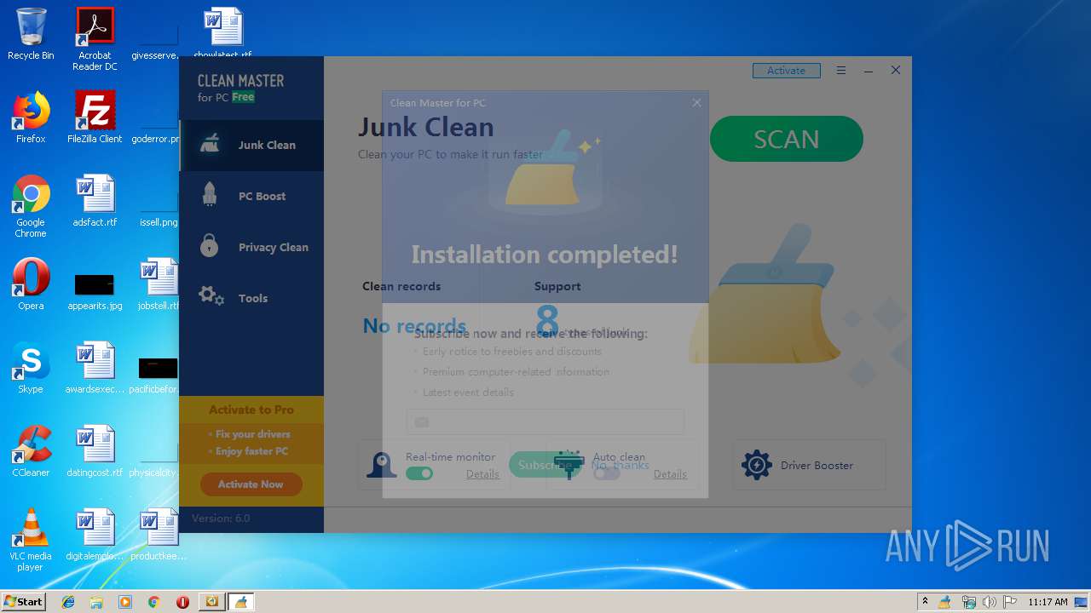Switch to PC Boost in sidebar
Image resolution: width=1091 pixels, height=613 pixels.
tap(251, 196)
